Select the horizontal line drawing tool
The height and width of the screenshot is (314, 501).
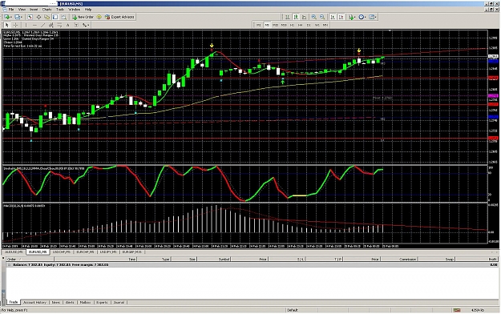(34, 25)
